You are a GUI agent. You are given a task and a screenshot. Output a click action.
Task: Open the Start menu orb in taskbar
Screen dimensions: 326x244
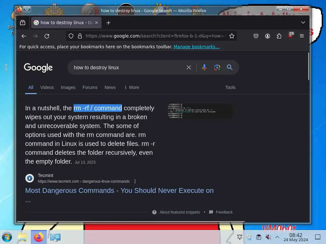click(x=7, y=237)
